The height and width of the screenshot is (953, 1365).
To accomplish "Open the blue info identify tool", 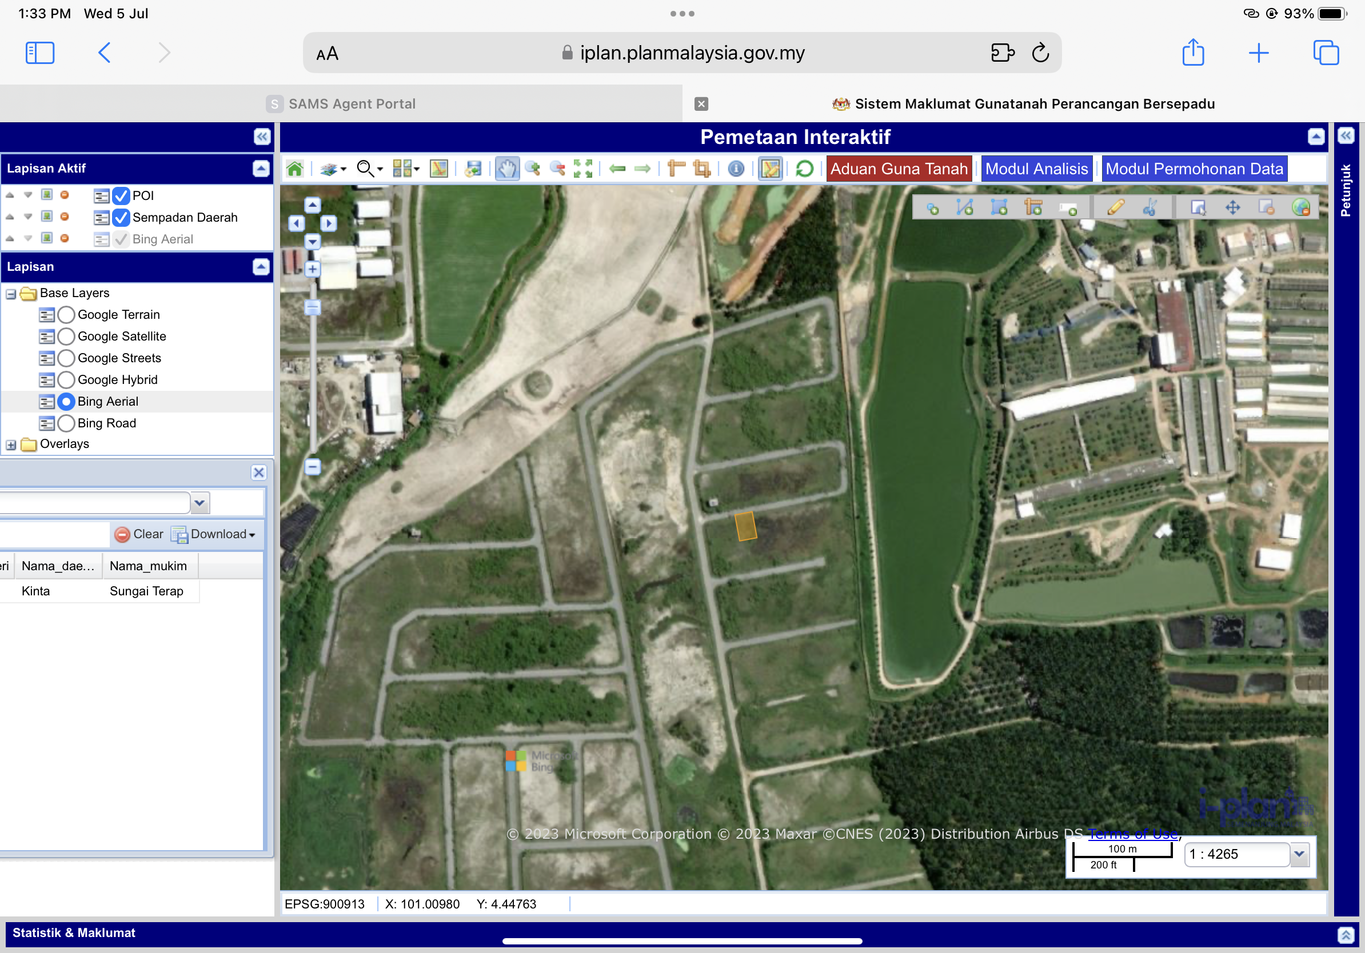I will click(736, 169).
